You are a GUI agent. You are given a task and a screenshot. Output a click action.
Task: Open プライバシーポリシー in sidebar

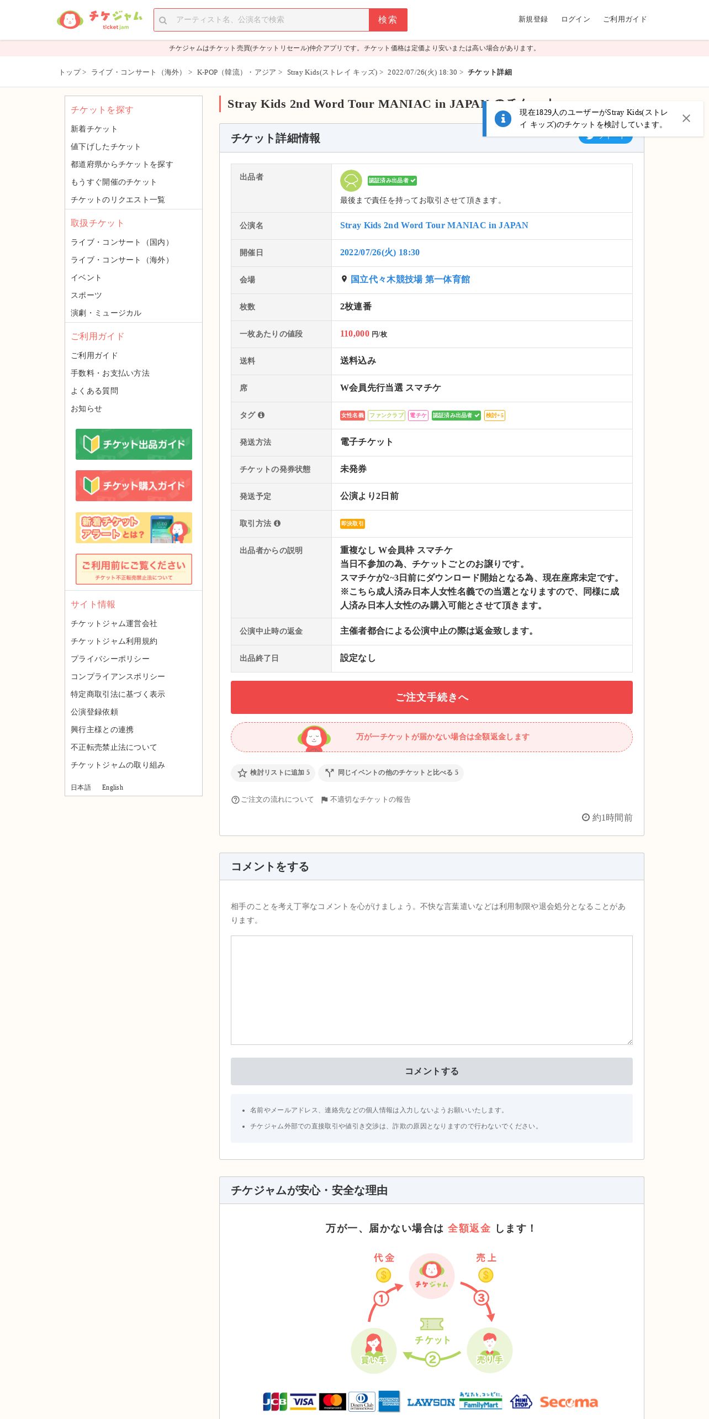point(110,659)
